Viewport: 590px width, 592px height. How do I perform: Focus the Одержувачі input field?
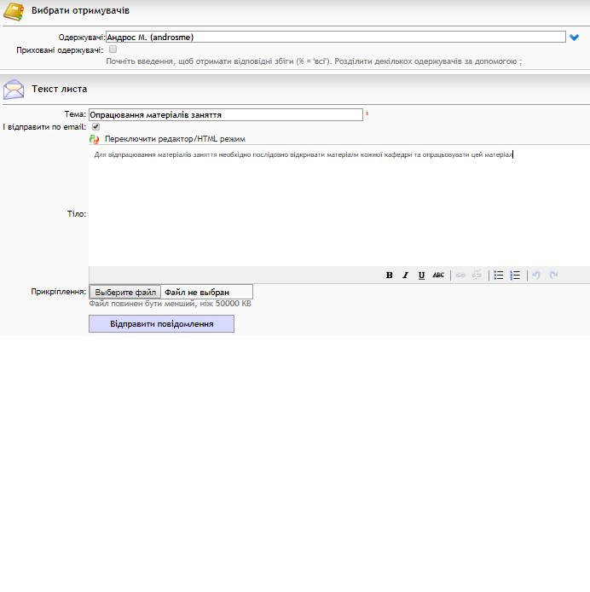tap(336, 37)
